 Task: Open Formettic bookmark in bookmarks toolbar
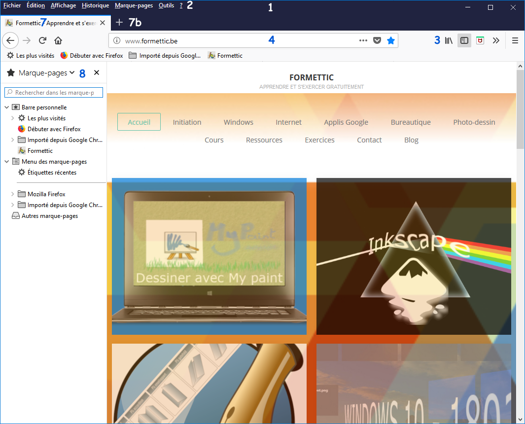[225, 56]
